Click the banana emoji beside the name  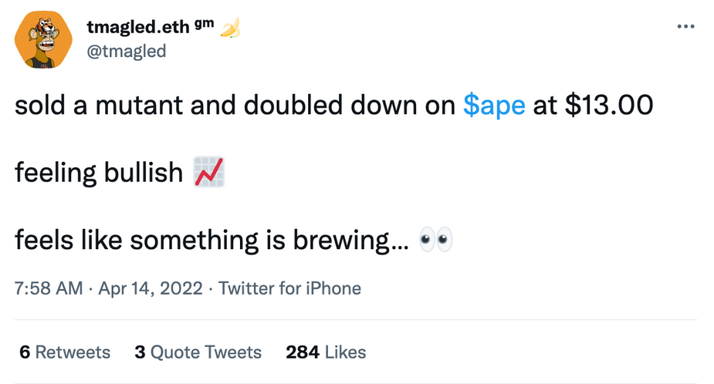pos(231,29)
